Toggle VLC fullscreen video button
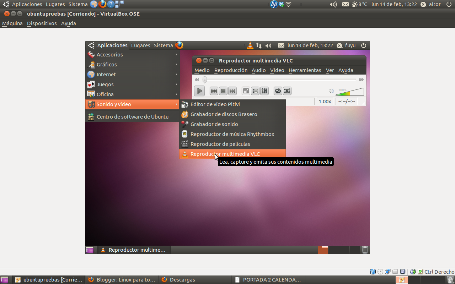The image size is (455, 284). click(246, 91)
